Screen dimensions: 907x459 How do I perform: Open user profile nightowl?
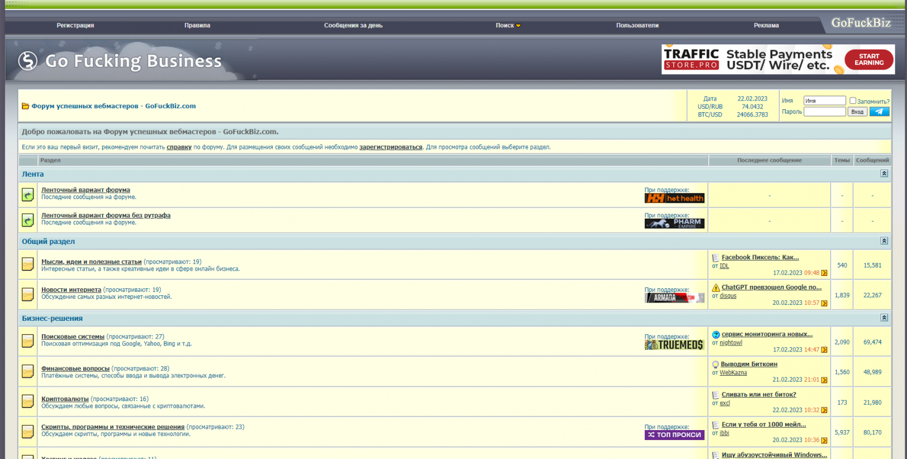click(x=731, y=343)
